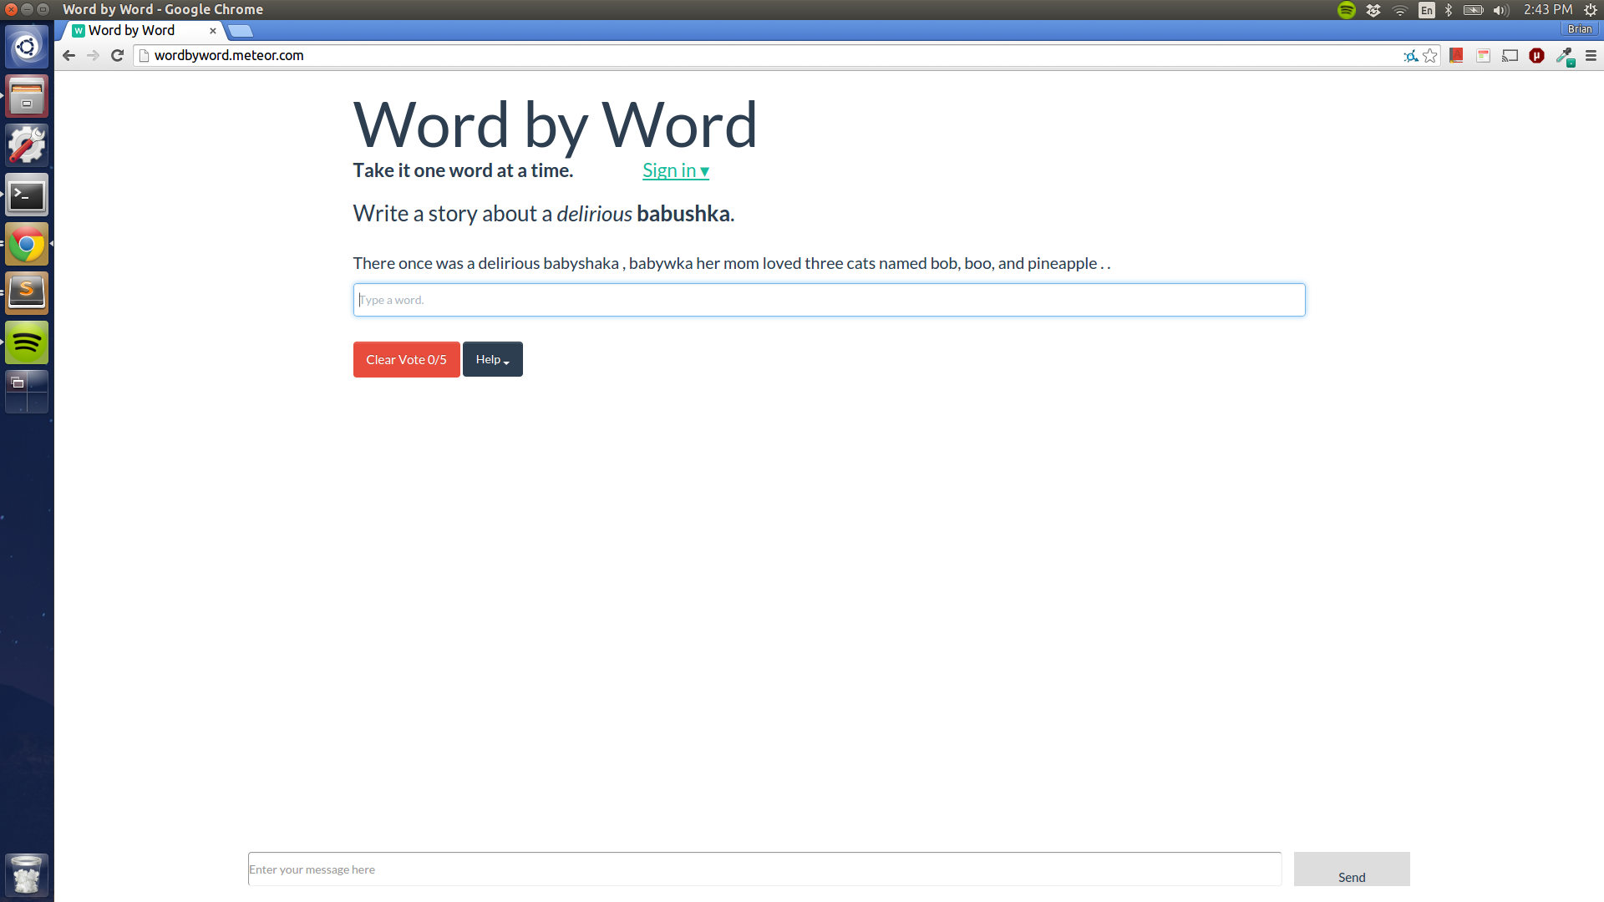The image size is (1604, 902).
Task: Open Spotify from the Ubuntu launcher
Action: (27, 342)
